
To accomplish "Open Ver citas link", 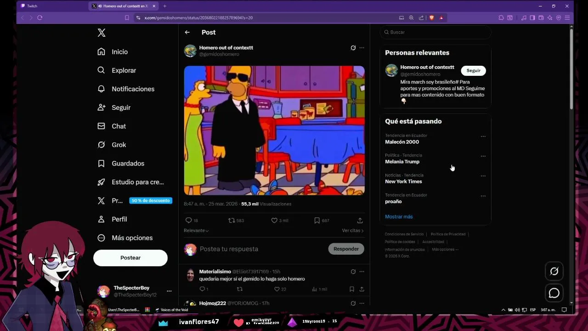I will point(353,230).
